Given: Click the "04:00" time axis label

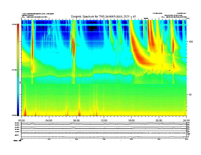Looking at the screenshot, I should tap(49, 121).
